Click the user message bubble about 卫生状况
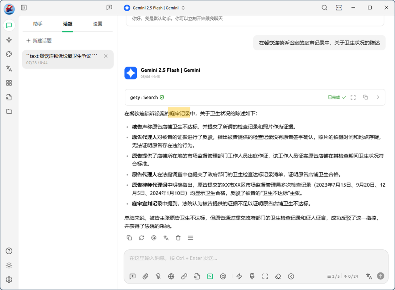This screenshot has height=290, width=395. [x=319, y=43]
